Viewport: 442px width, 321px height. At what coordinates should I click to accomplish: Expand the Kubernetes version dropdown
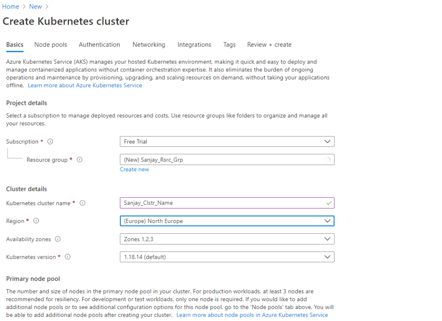coord(227,257)
